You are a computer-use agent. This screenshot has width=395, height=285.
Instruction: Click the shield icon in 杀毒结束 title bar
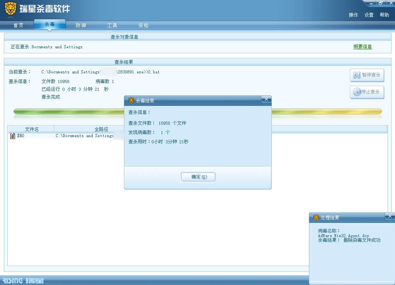(x=131, y=101)
